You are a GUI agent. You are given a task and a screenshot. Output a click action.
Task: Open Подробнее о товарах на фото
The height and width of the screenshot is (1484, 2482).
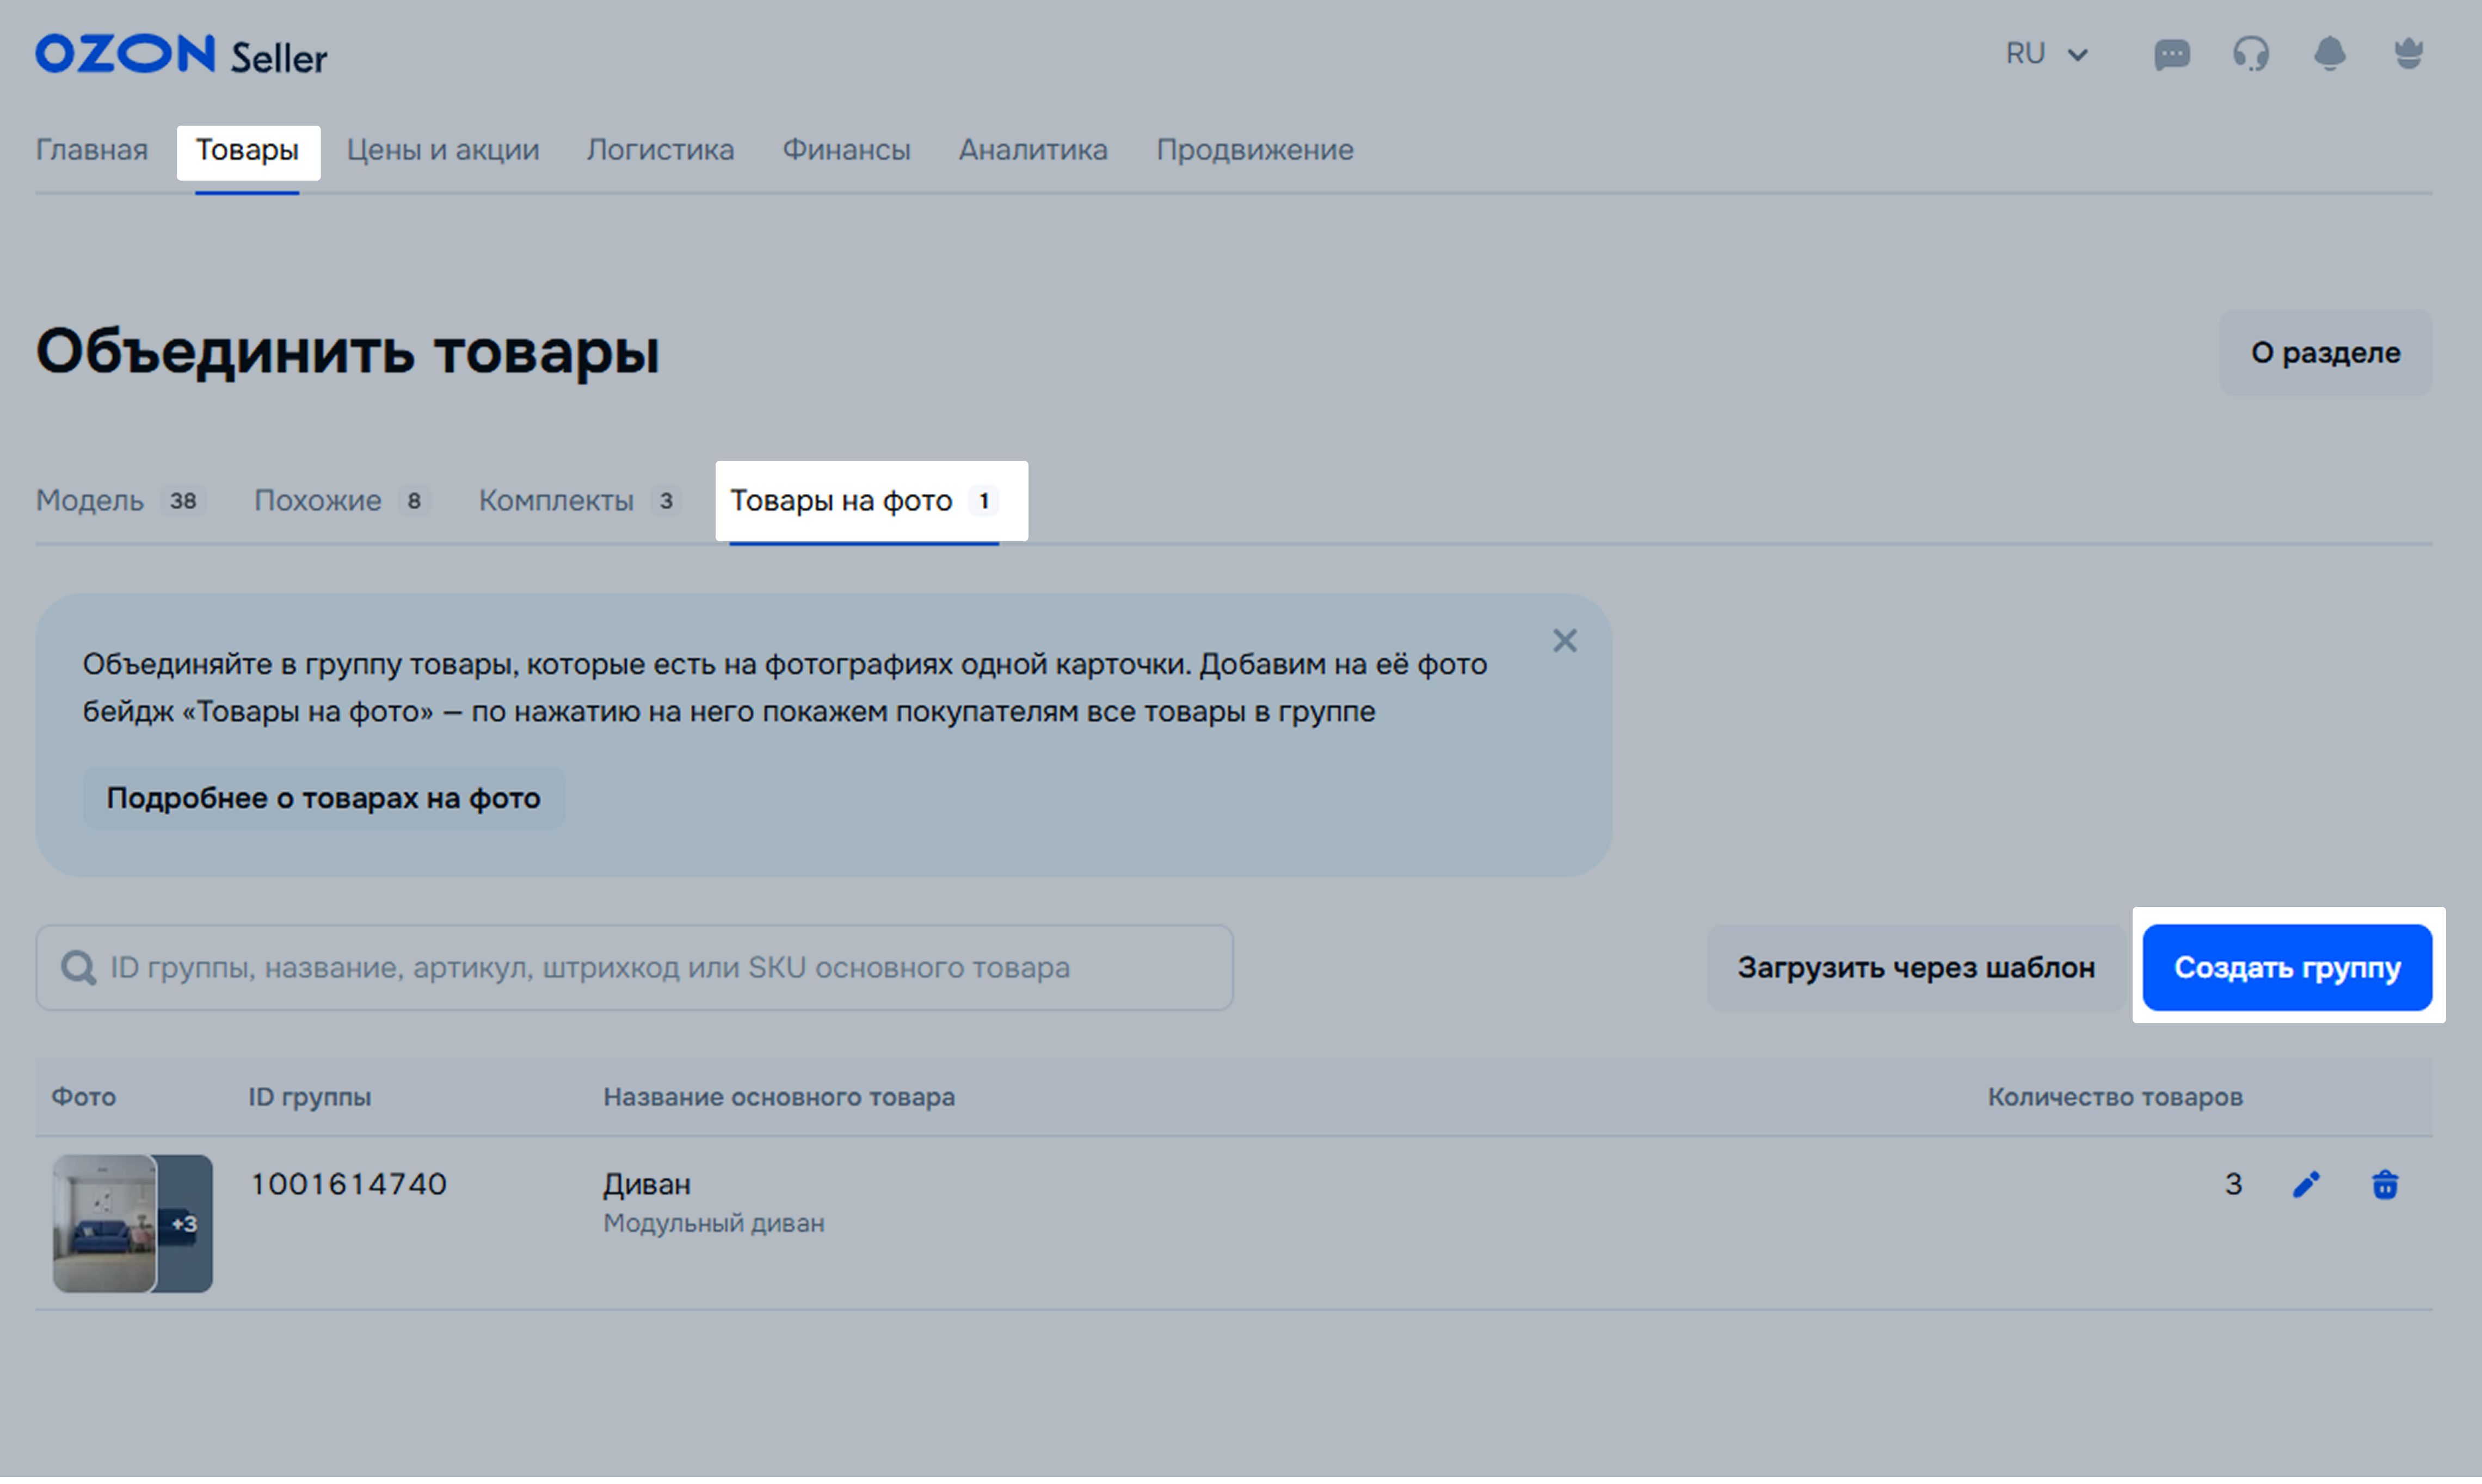pyautogui.click(x=323, y=798)
